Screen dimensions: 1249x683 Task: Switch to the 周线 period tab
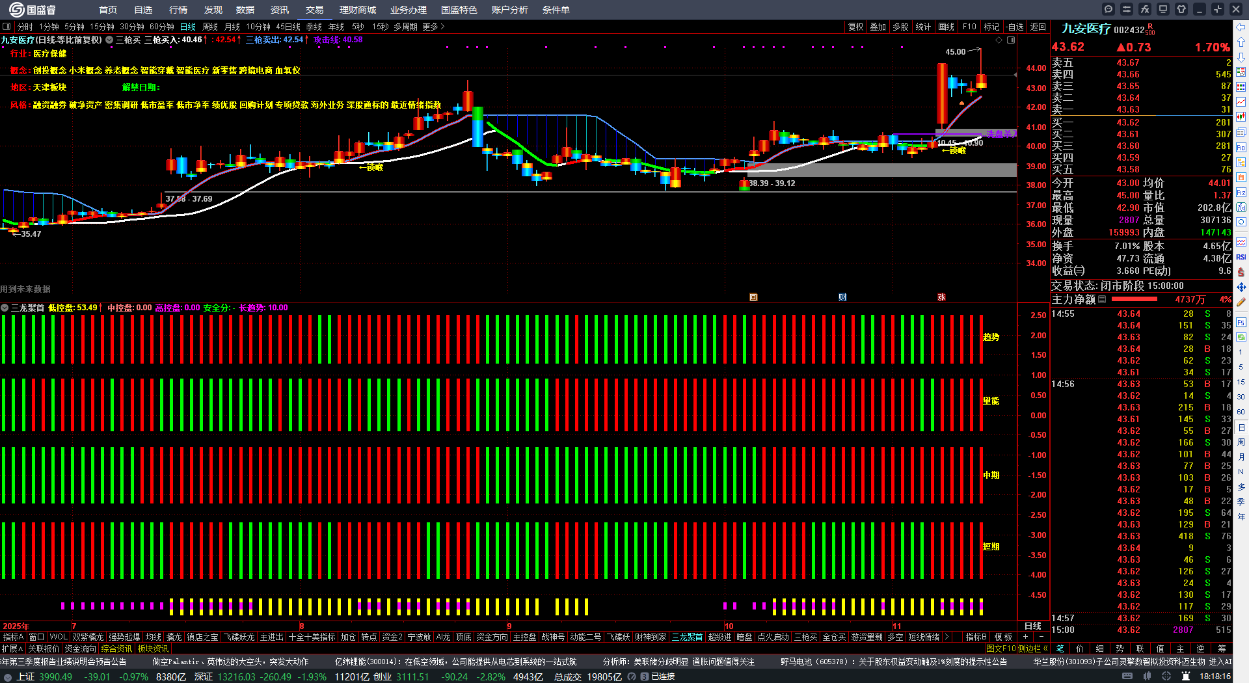[210, 27]
